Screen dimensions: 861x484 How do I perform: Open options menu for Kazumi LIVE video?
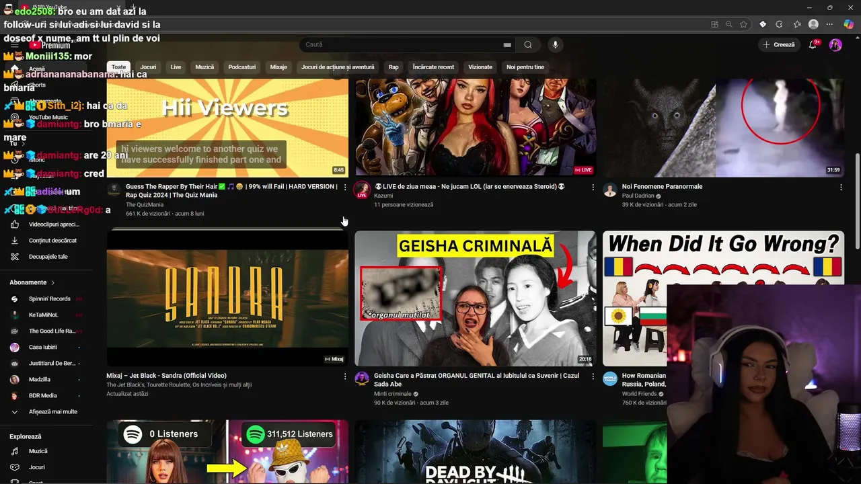tap(593, 187)
